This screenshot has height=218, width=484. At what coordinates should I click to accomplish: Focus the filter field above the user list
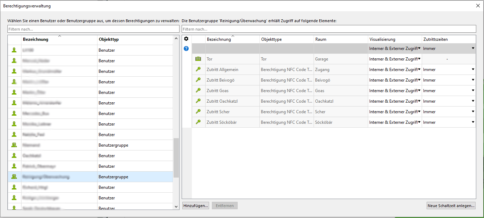[93, 29]
